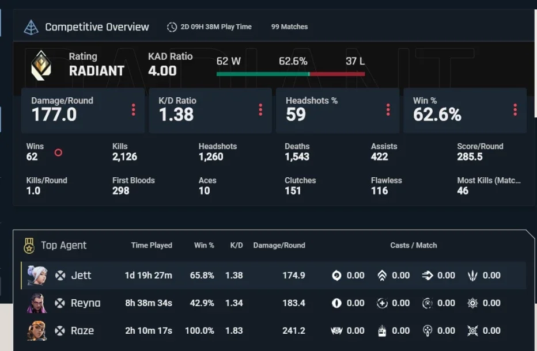Screen dimensions: 537x351
Task: Click Reyna's agent portrait
Action: [37, 303]
